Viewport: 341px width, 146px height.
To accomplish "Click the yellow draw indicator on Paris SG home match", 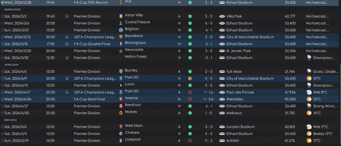I will 190,78.
